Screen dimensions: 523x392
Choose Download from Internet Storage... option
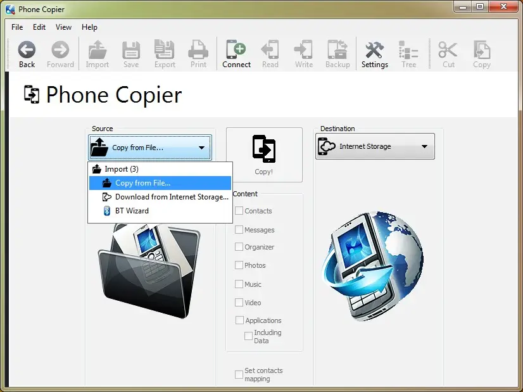point(160,197)
